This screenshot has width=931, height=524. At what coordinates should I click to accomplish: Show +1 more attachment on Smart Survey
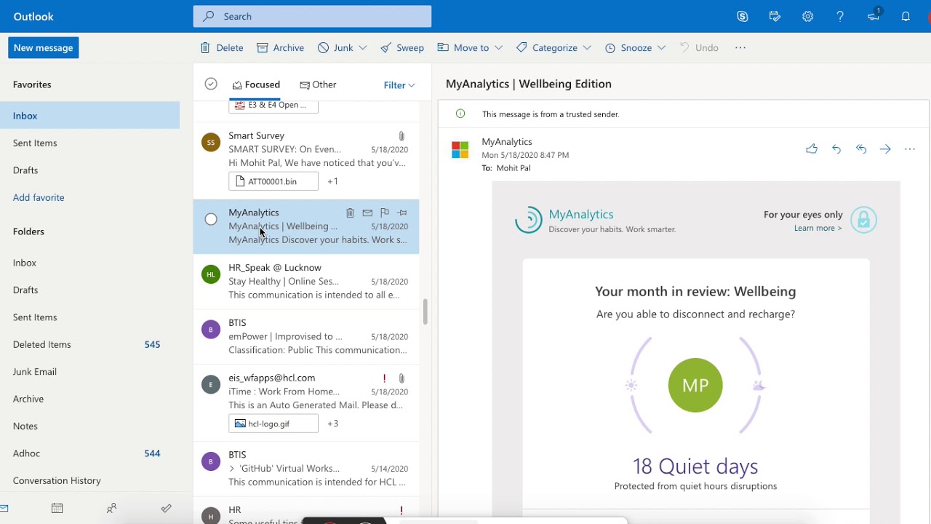[x=332, y=181]
